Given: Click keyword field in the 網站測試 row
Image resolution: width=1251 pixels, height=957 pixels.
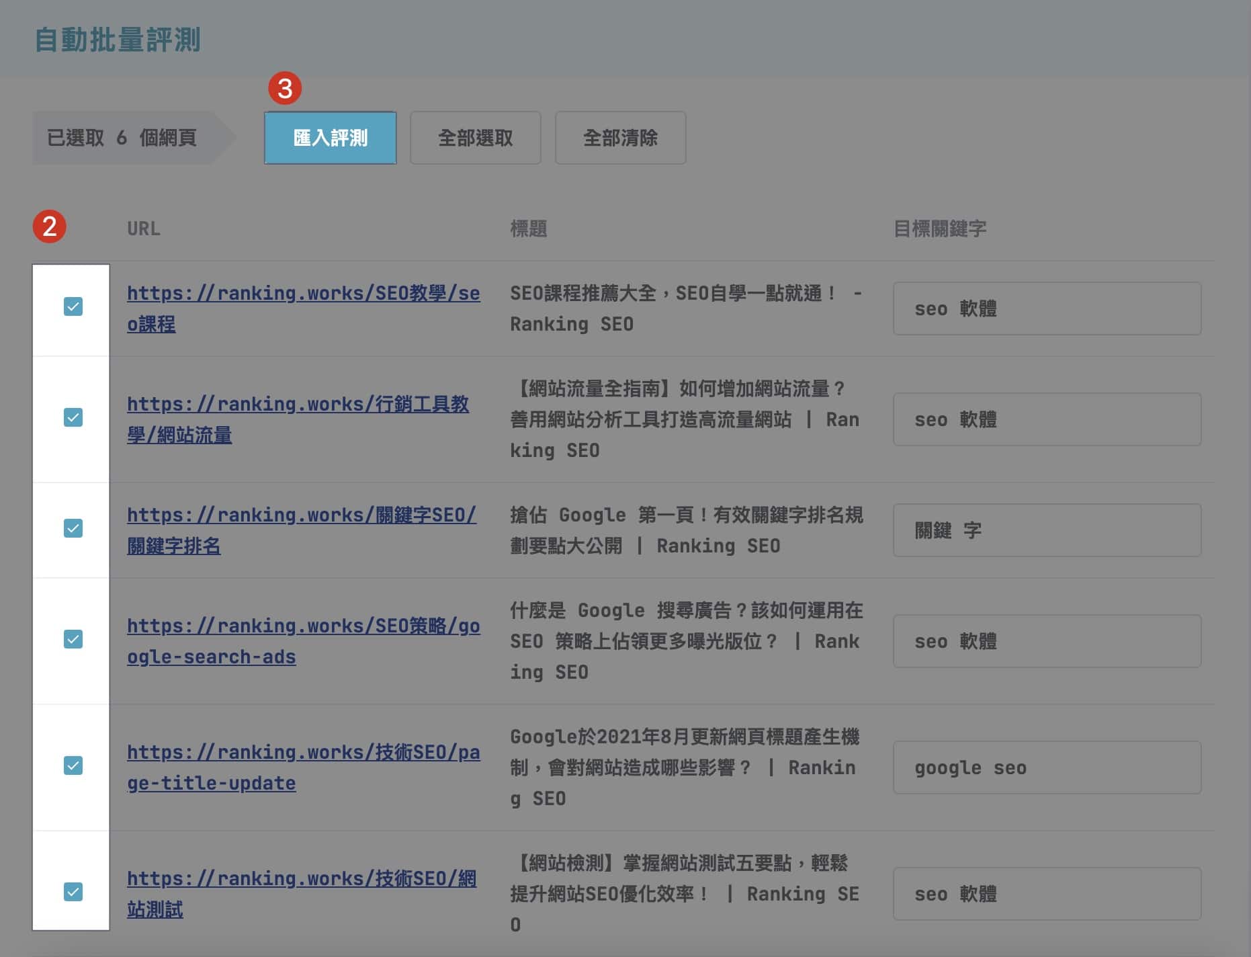Looking at the screenshot, I should [x=1046, y=894].
